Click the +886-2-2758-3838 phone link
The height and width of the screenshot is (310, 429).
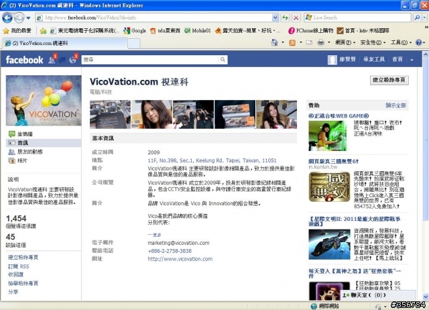(170, 251)
